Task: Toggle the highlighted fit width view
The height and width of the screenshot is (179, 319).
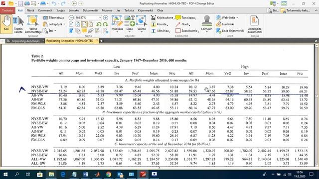Action: (84, 24)
